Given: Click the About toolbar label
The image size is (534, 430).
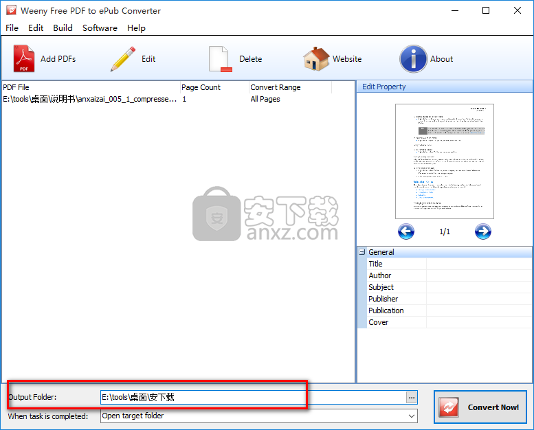Looking at the screenshot, I should click(x=441, y=59).
